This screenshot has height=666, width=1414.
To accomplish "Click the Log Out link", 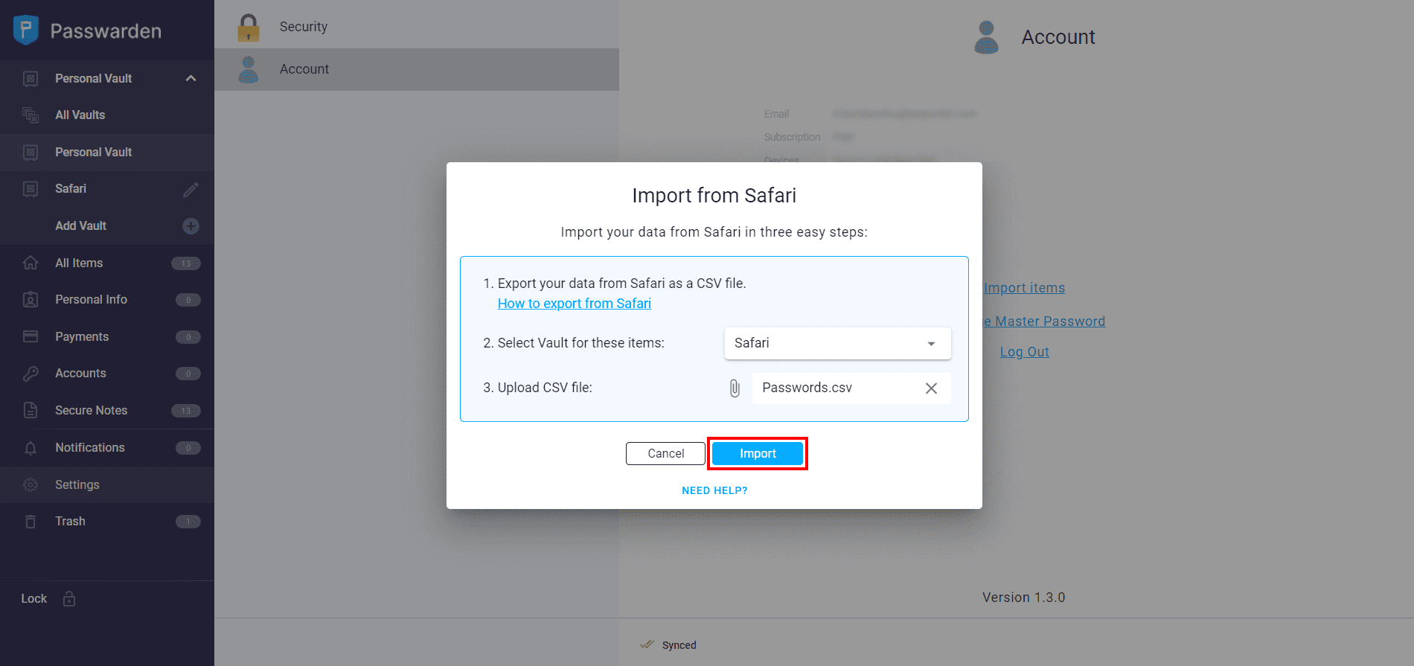I will coord(1024,351).
